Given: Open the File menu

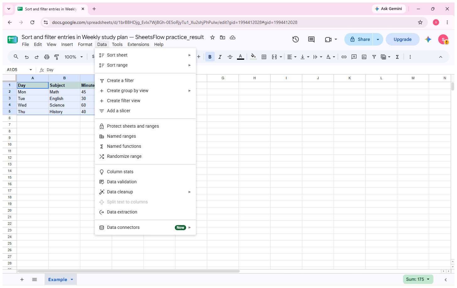Looking at the screenshot, I should 25,44.
